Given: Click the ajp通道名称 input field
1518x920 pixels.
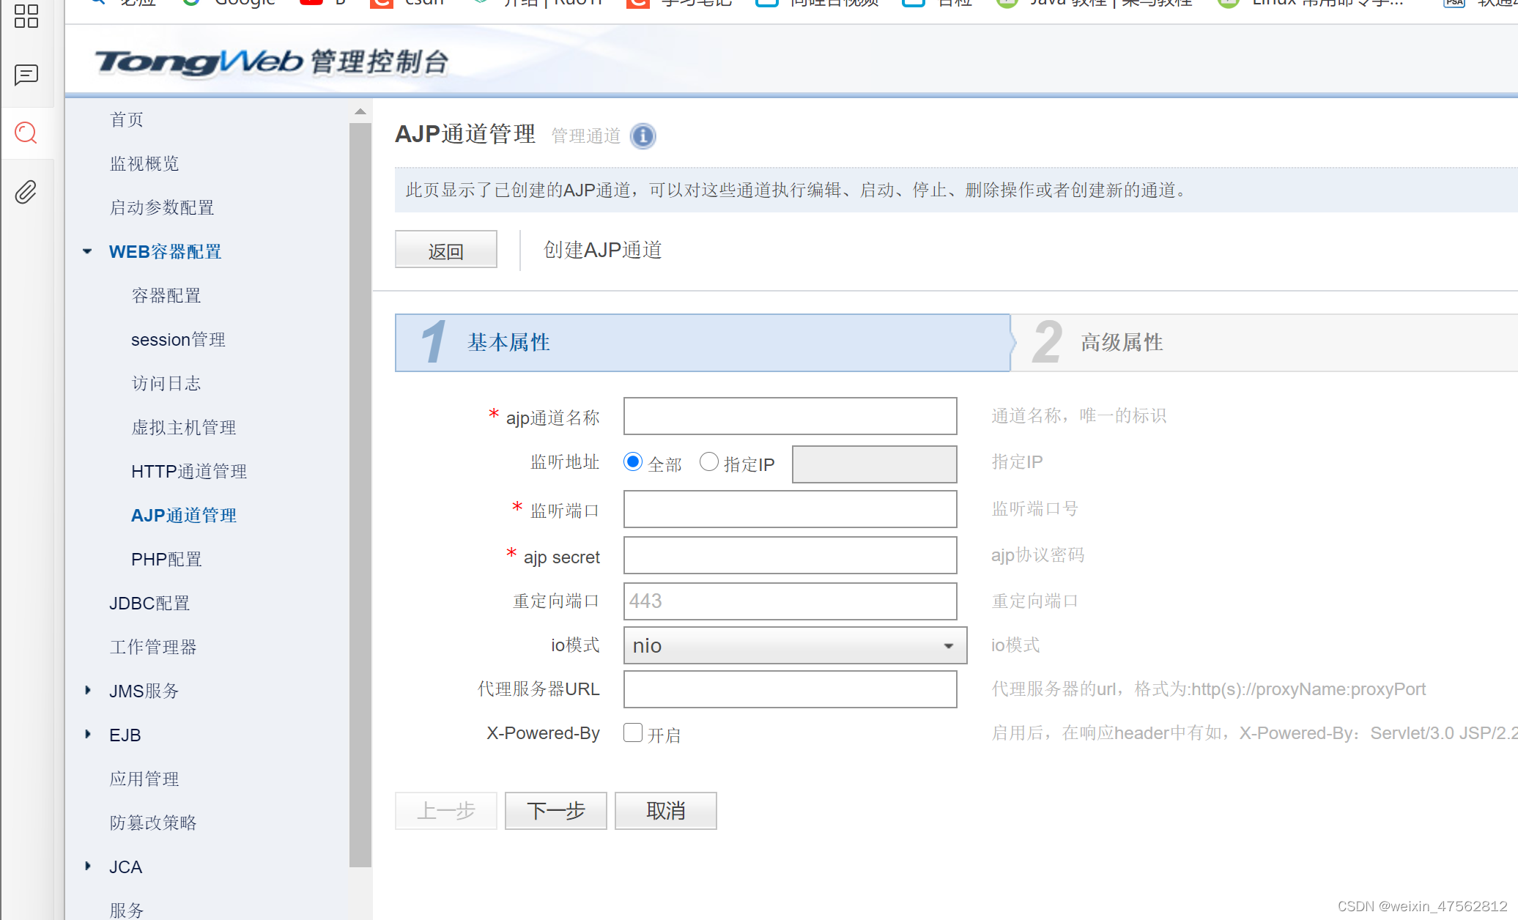Looking at the screenshot, I should tap(790, 416).
